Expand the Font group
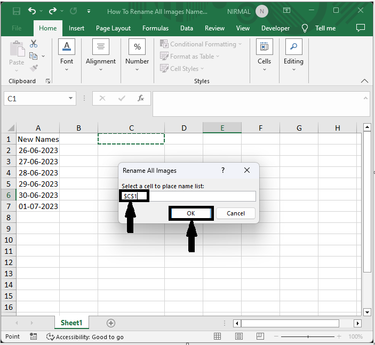 pyautogui.click(x=67, y=55)
